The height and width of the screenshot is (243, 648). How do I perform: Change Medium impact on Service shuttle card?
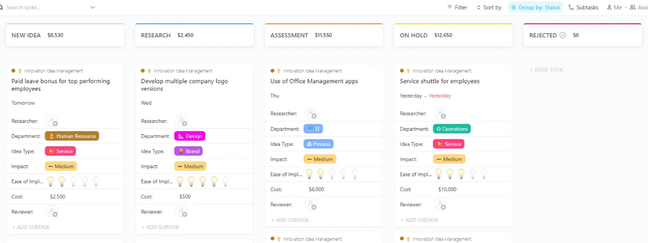[449, 159]
